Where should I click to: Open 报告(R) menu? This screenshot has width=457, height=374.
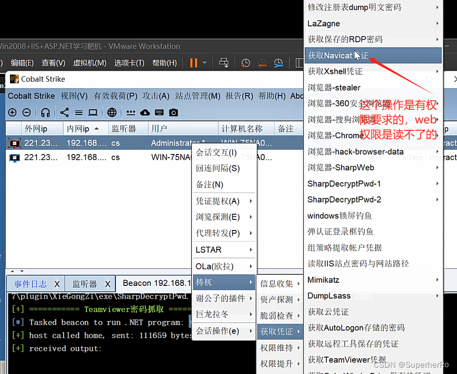[x=239, y=96]
